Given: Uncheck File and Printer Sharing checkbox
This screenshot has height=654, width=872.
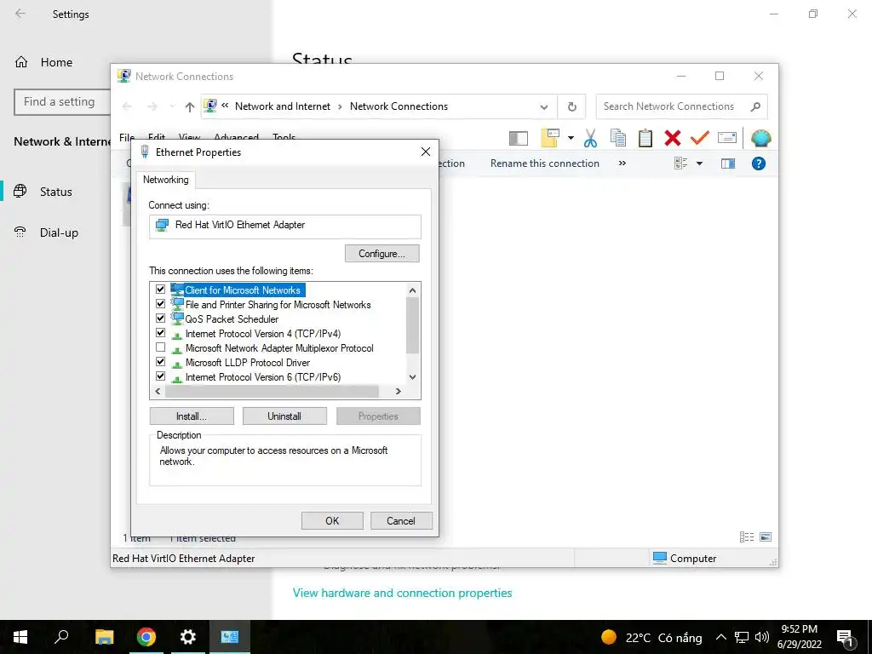Looking at the screenshot, I should point(161,304).
